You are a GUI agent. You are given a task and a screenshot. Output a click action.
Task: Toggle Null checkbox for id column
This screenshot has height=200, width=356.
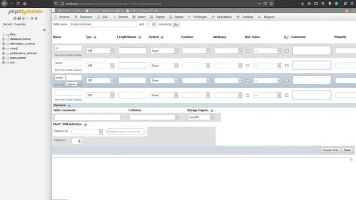point(248,51)
